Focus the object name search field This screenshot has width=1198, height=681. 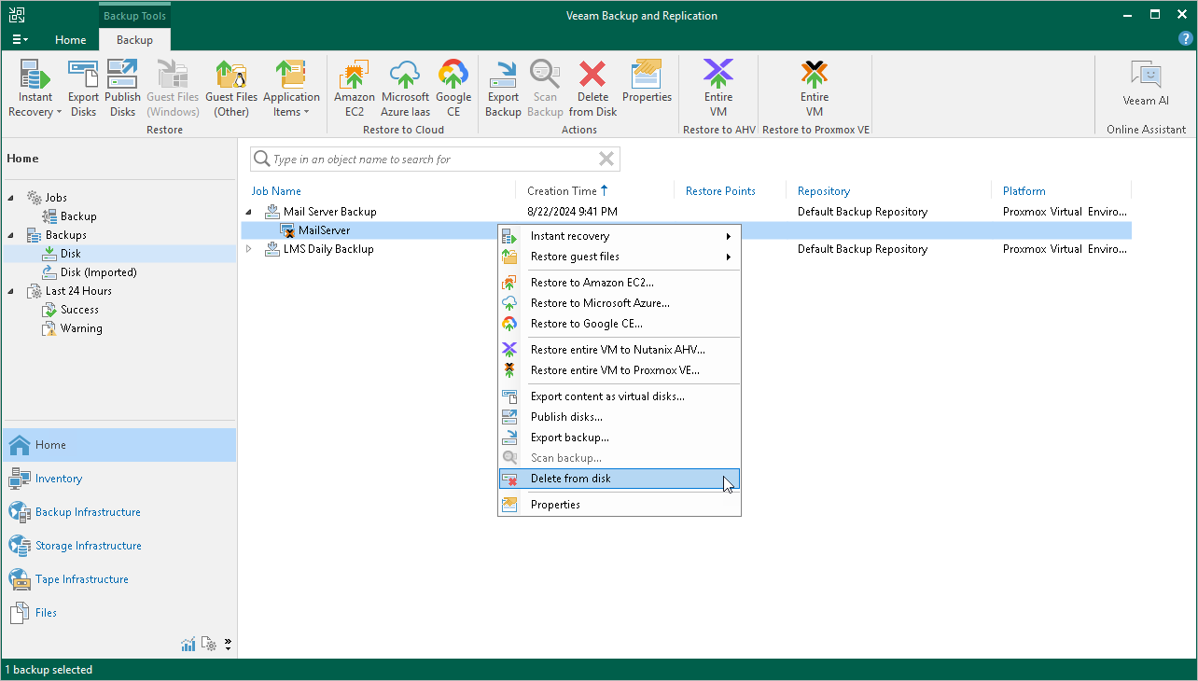[x=435, y=160]
